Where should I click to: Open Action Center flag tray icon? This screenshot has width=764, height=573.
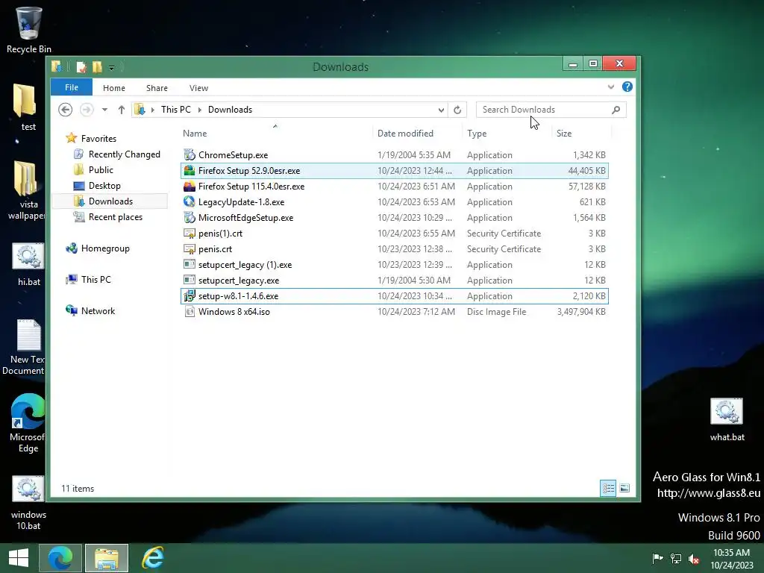(657, 558)
